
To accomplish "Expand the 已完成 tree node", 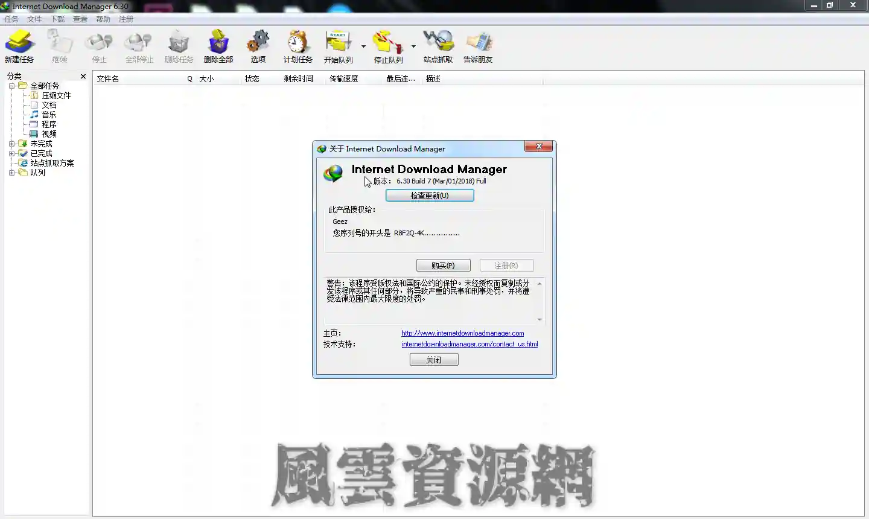I will [x=11, y=153].
